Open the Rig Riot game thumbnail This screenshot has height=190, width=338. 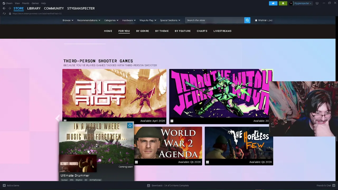pyautogui.click(x=114, y=94)
